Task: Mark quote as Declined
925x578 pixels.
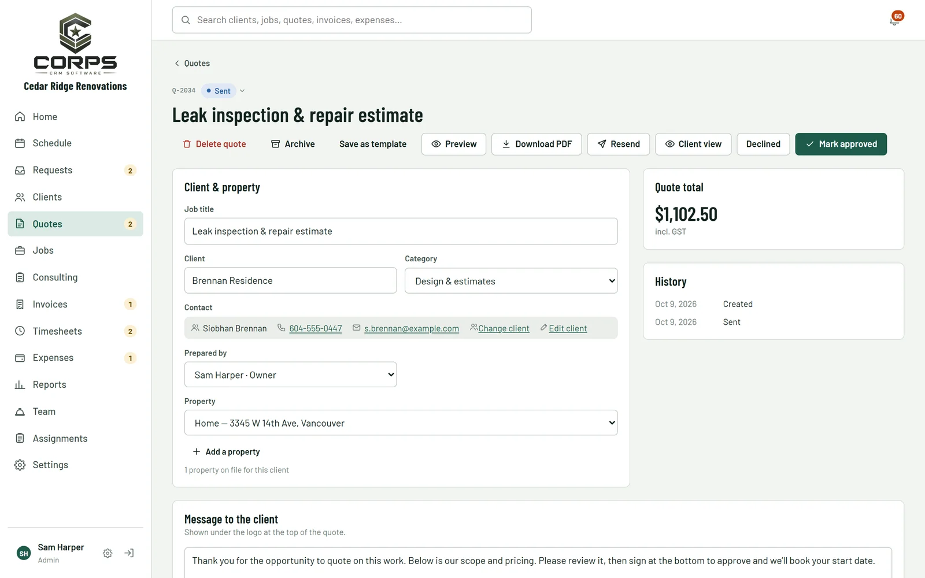Action: pos(763,144)
